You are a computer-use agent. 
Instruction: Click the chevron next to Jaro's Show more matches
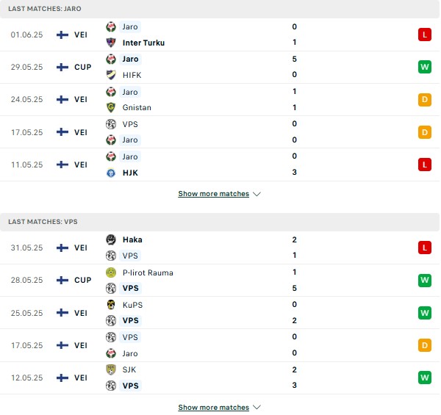(x=257, y=194)
